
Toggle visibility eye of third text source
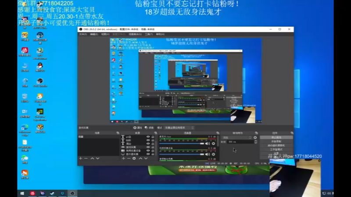(148, 144)
